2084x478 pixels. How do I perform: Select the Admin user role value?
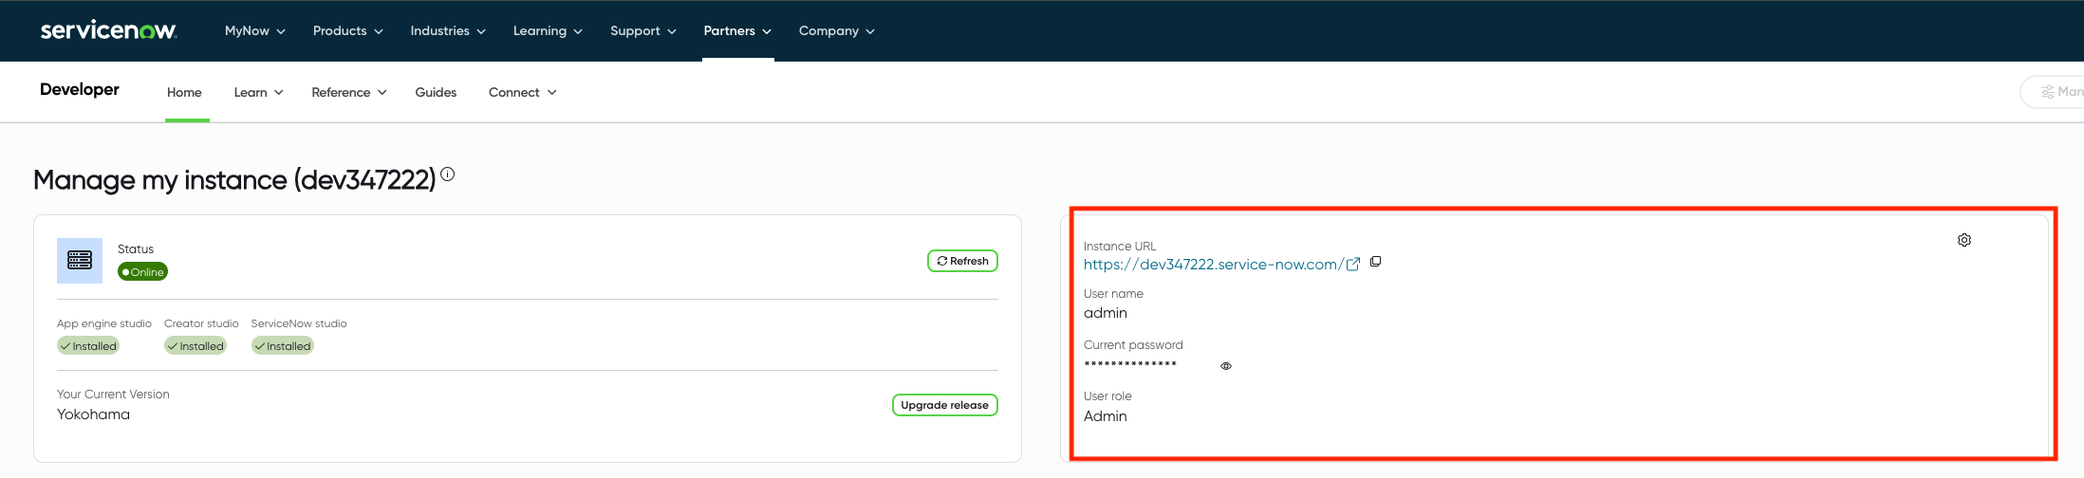coord(1106,416)
